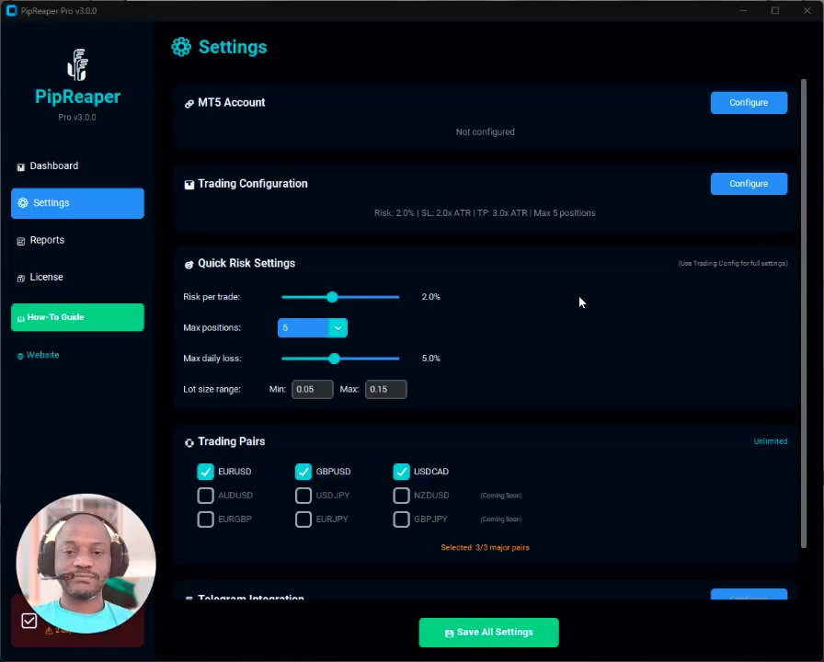Click the Min lot size field
Screen dimensions: 824x662
pyautogui.click(x=312, y=389)
